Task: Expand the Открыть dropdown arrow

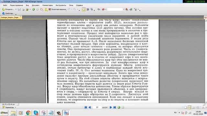Action: tap(16, 9)
